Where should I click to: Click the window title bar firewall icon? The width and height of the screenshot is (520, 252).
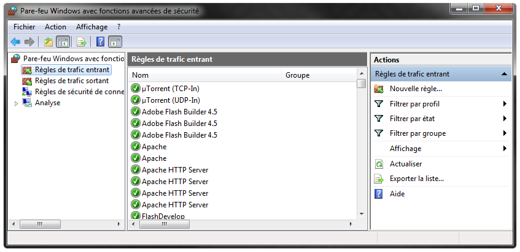pos(13,10)
